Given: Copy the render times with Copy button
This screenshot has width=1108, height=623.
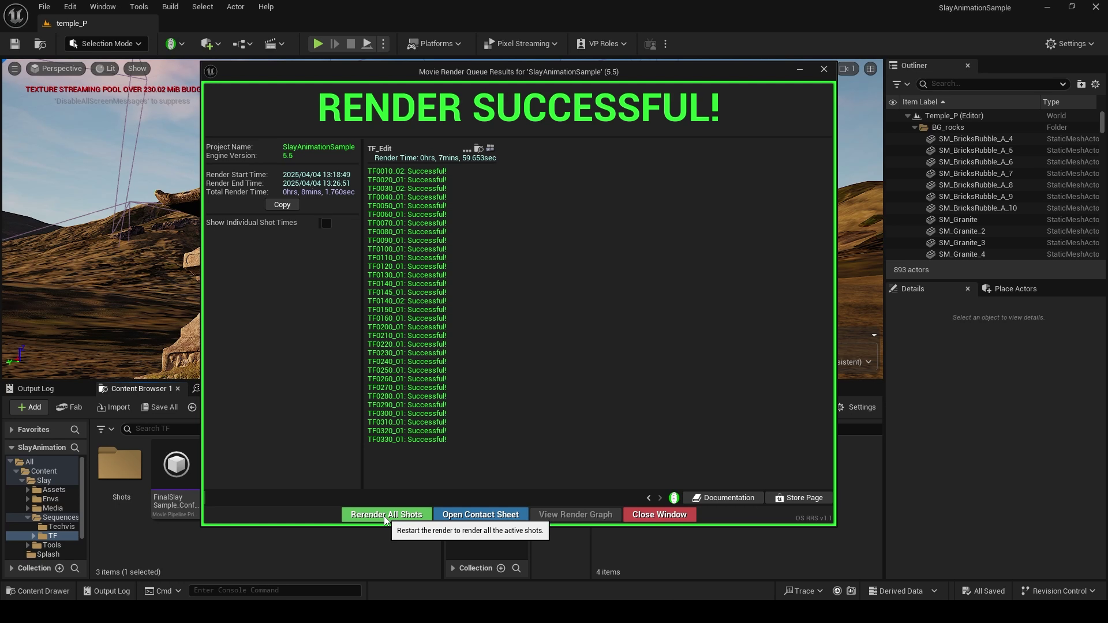Looking at the screenshot, I should [x=282, y=205].
